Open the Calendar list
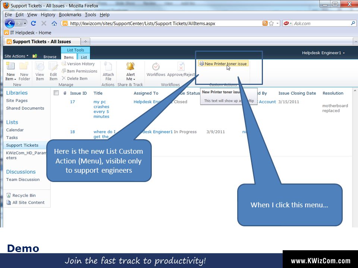 [x=15, y=130]
